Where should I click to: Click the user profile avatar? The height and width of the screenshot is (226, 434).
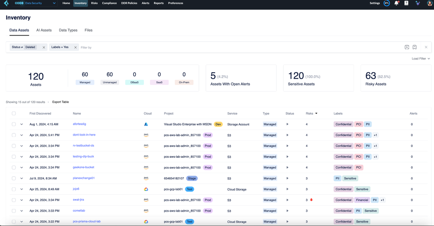tap(430, 3)
